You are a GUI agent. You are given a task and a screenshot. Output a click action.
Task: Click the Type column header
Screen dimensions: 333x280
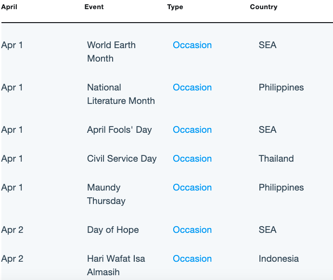175,7
